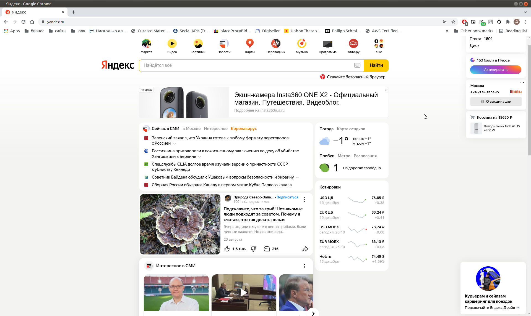This screenshot has width=531, height=316.
Task: Open the Нефть oil quote row
Action: click(352, 259)
